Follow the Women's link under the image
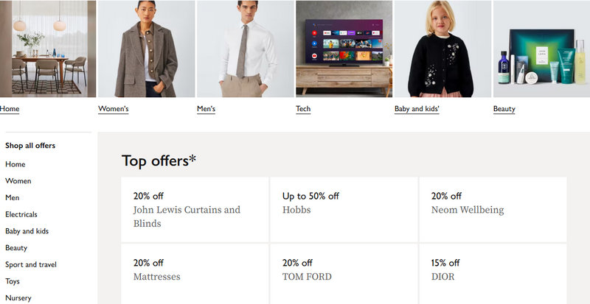The image size is (590, 304). (x=114, y=109)
